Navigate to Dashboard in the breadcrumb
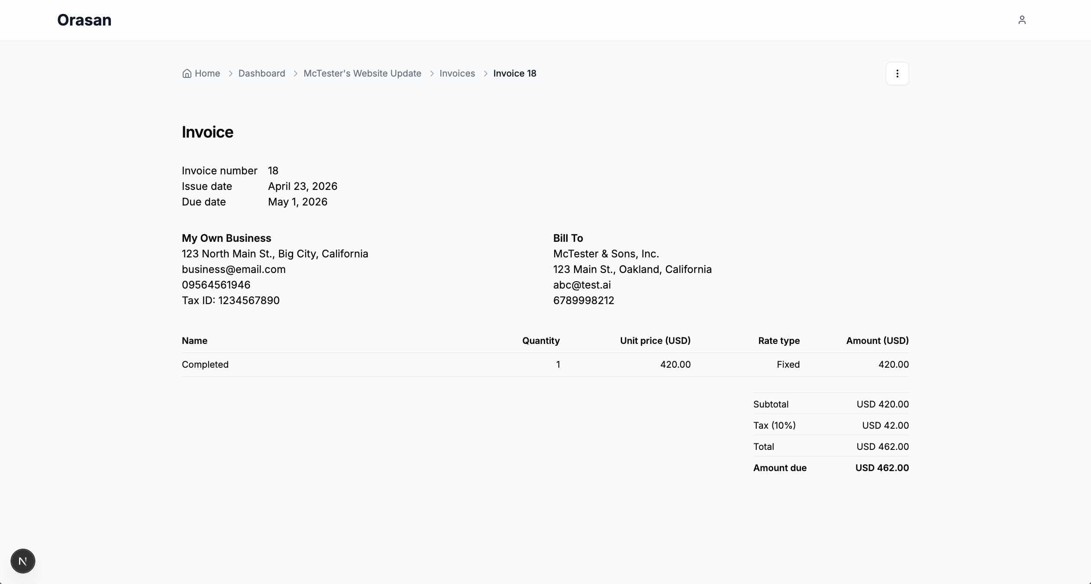The width and height of the screenshot is (1091, 584). pyautogui.click(x=261, y=74)
